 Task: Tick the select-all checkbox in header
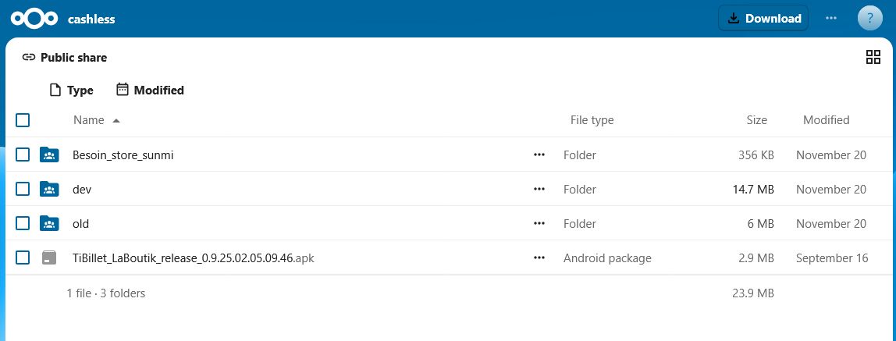(x=23, y=120)
